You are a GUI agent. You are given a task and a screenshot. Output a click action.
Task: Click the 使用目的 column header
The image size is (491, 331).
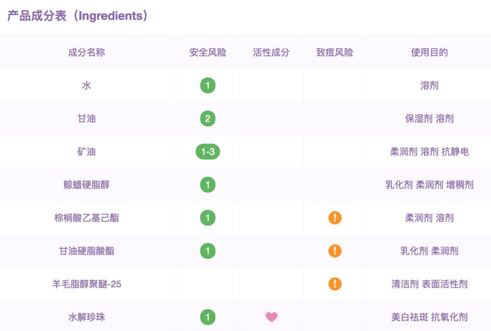click(x=429, y=52)
